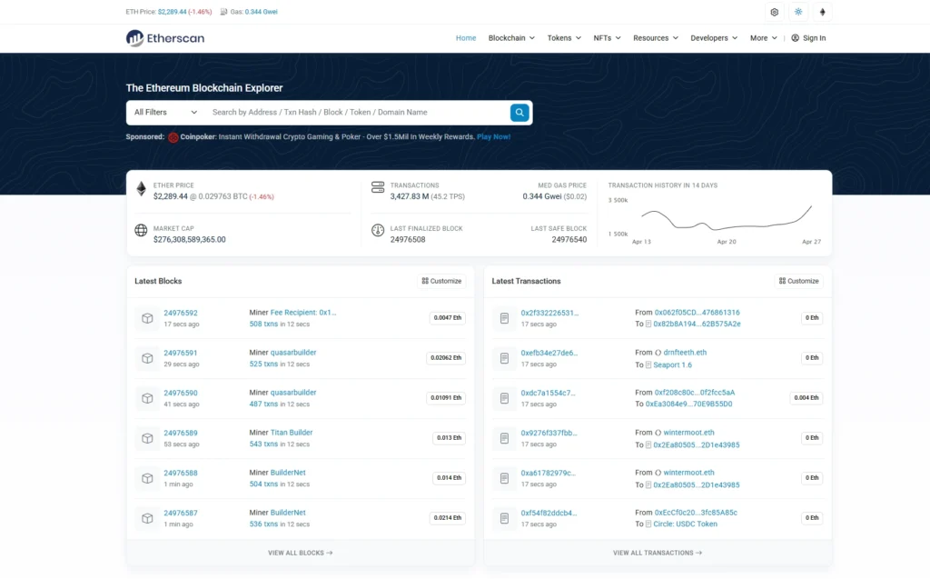Click the Play Now! sponsored link

click(493, 136)
